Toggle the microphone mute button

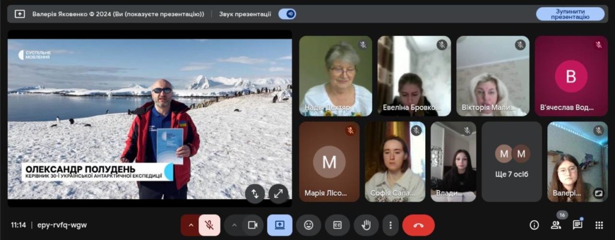point(209,225)
